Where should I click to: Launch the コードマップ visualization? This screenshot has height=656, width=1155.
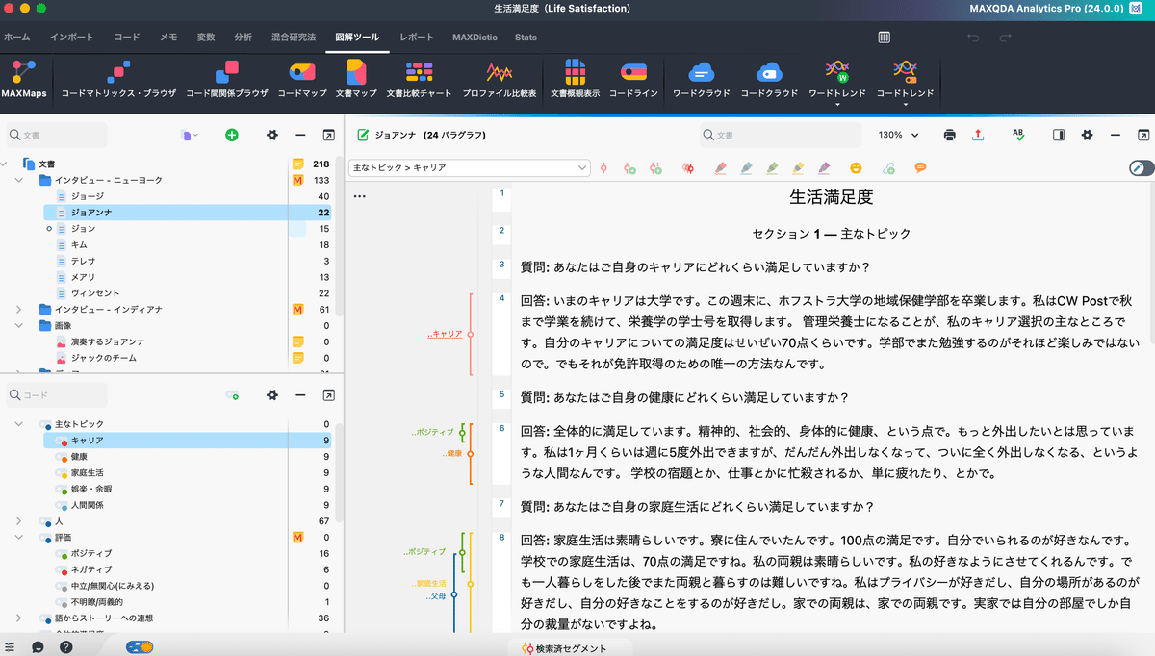click(302, 78)
